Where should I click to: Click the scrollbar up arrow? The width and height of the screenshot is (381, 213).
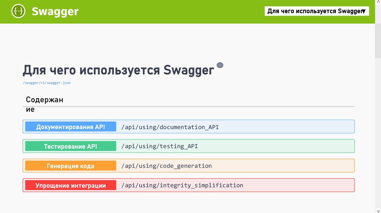pos(378,2)
